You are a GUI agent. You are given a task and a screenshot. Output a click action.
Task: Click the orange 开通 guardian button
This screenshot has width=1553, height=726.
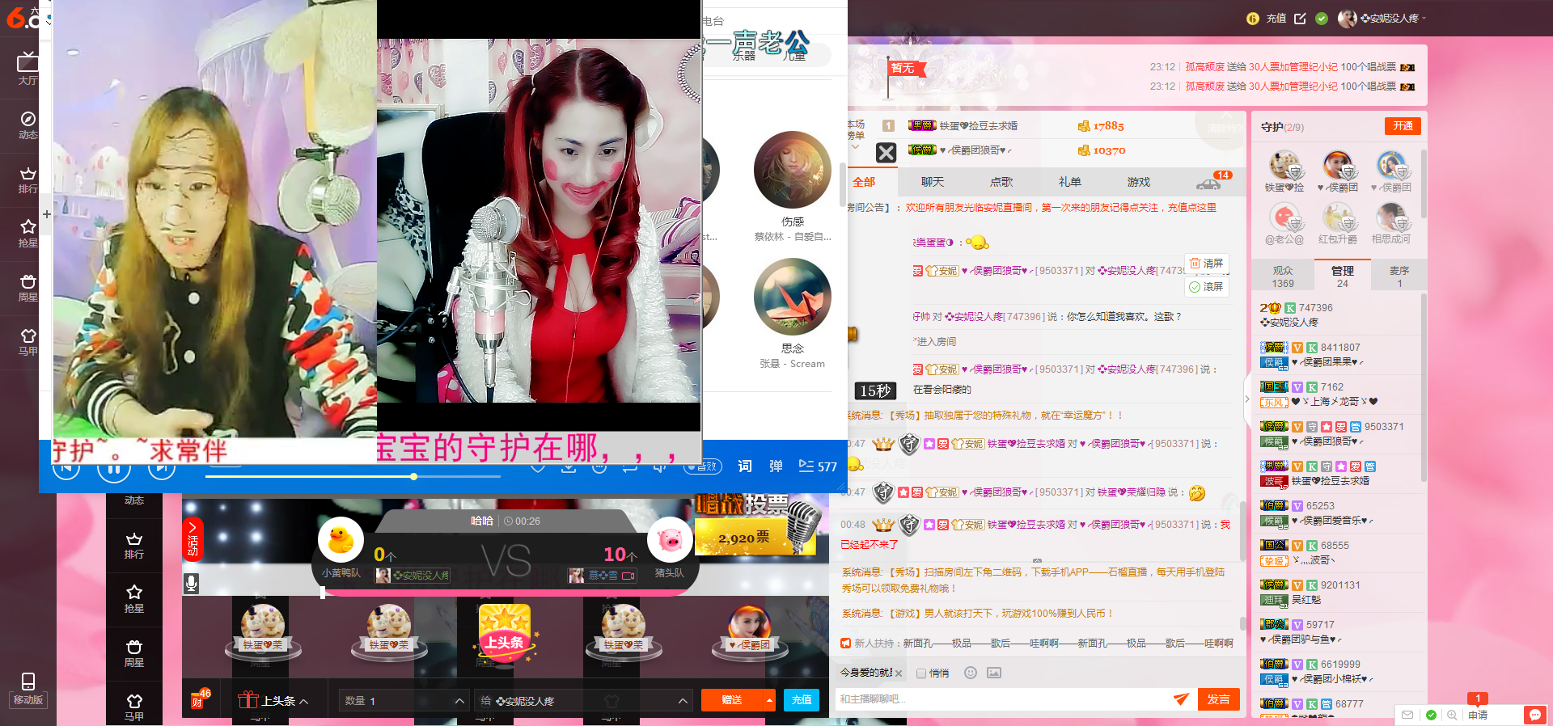coord(1403,126)
